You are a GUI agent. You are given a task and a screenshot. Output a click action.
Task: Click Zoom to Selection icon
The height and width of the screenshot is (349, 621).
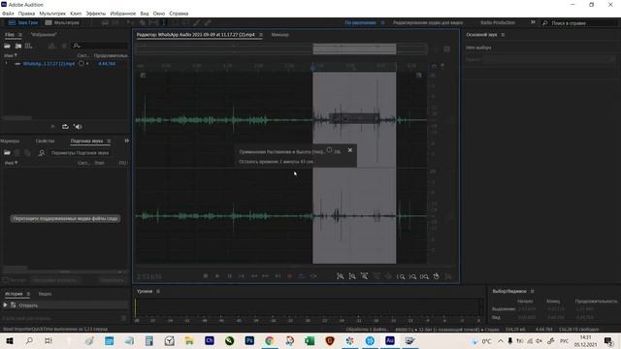coord(424,276)
